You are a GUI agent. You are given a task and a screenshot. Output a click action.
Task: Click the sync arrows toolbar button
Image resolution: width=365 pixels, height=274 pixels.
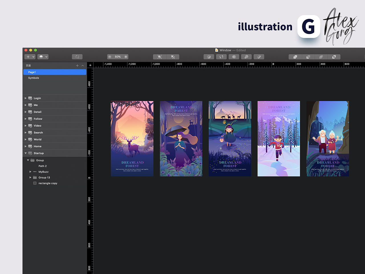point(77,57)
